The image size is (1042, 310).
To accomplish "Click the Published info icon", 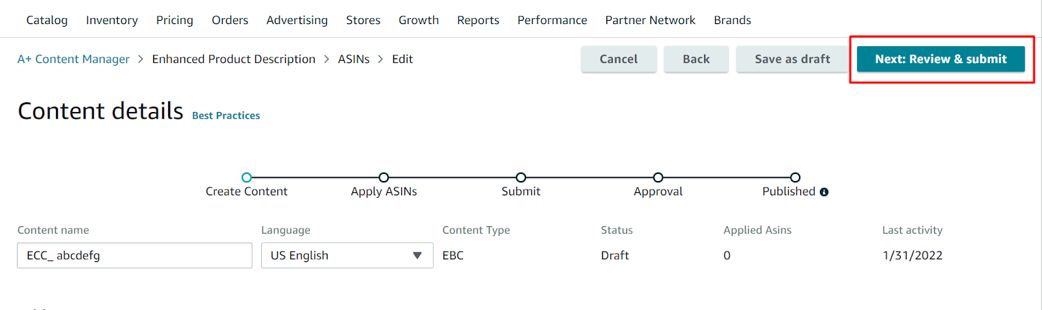I will pyautogui.click(x=824, y=192).
